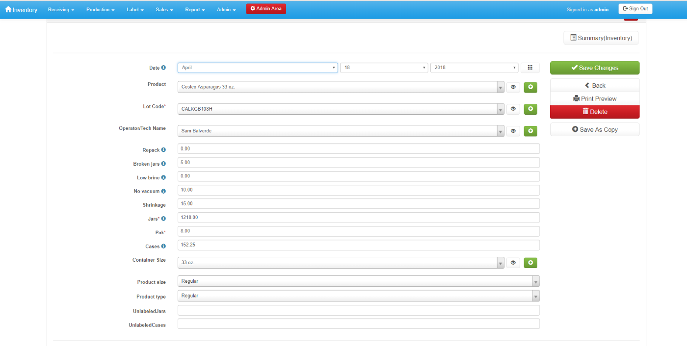View Container Size details eye icon
687x346 pixels.
(x=513, y=263)
